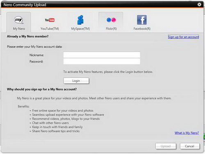Image resolution: width=205 pixels, height=154 pixels.
Task: Open the Facebook logo icon
Action: [x=142, y=20]
